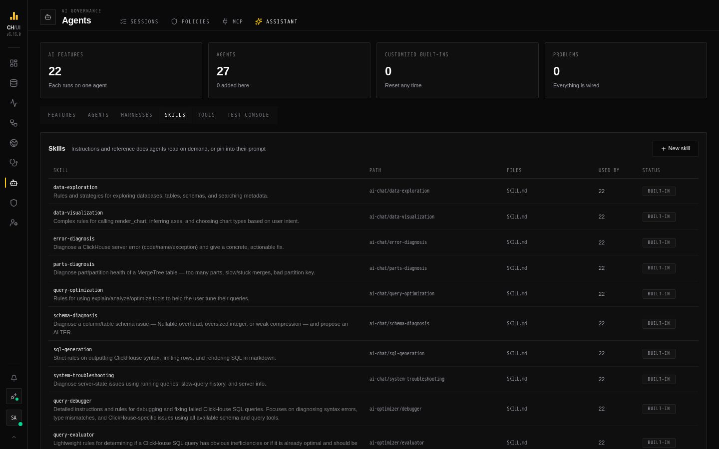Open the data-exploration skill row
The width and height of the screenshot is (719, 449).
(x=373, y=192)
